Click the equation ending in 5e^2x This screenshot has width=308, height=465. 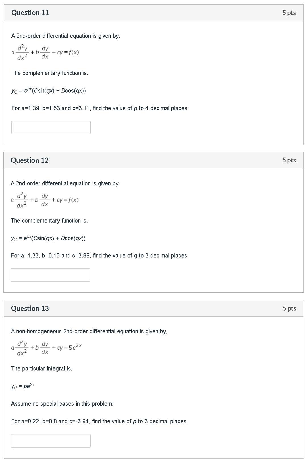(x=46, y=348)
